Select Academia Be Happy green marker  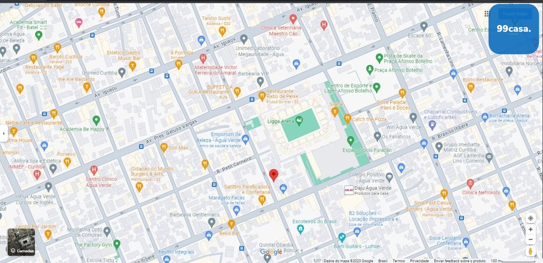[x=96, y=120]
